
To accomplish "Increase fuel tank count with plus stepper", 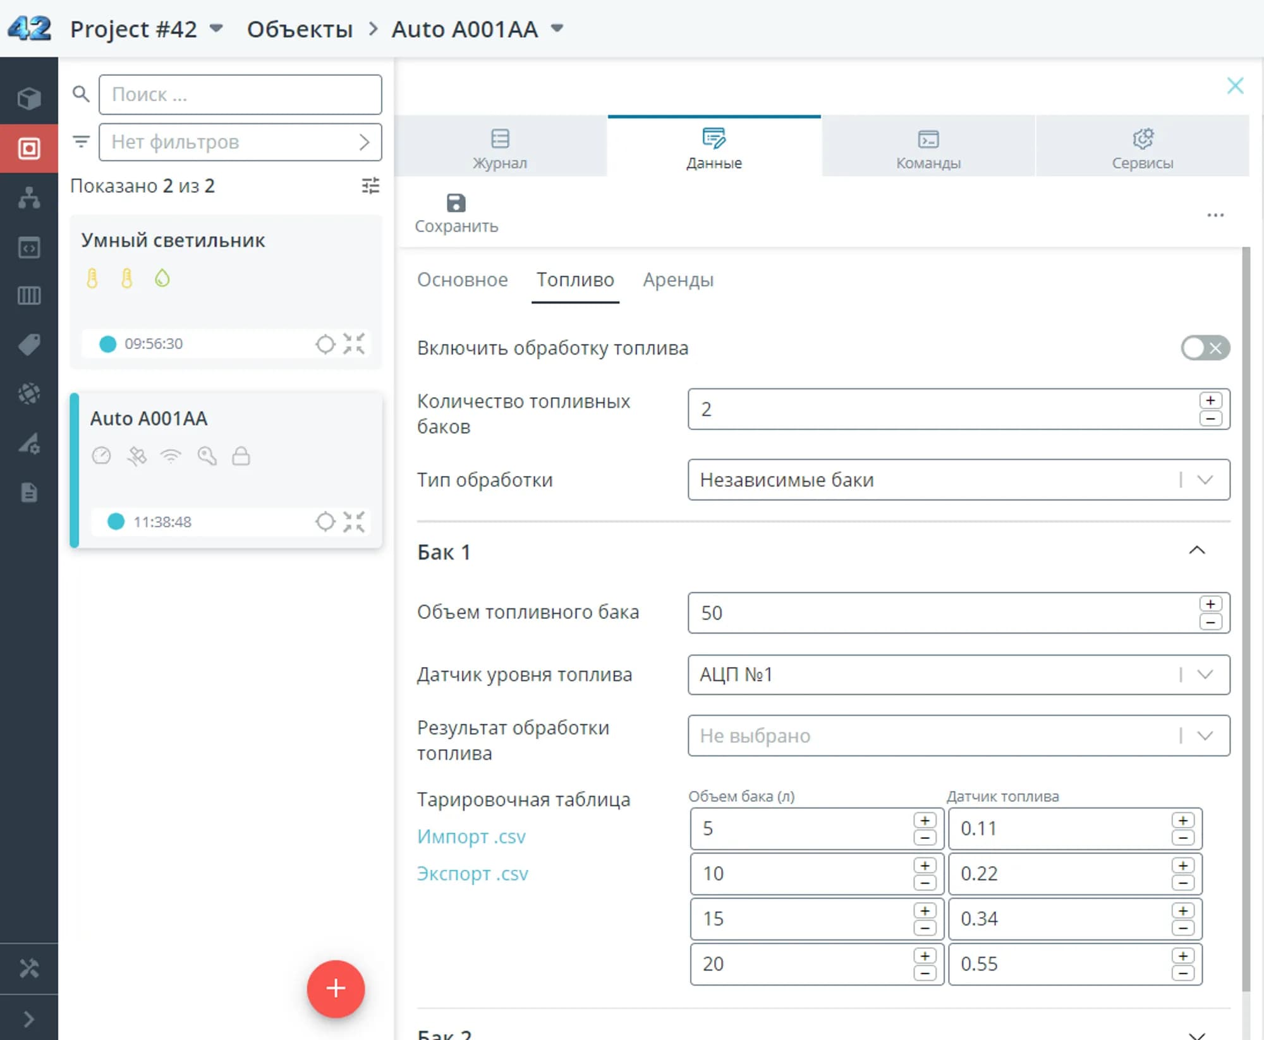I will (1210, 400).
